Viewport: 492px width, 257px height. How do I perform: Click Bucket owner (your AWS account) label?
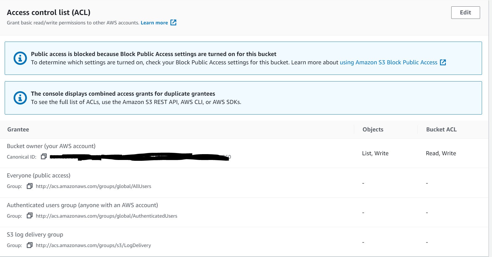coord(51,146)
